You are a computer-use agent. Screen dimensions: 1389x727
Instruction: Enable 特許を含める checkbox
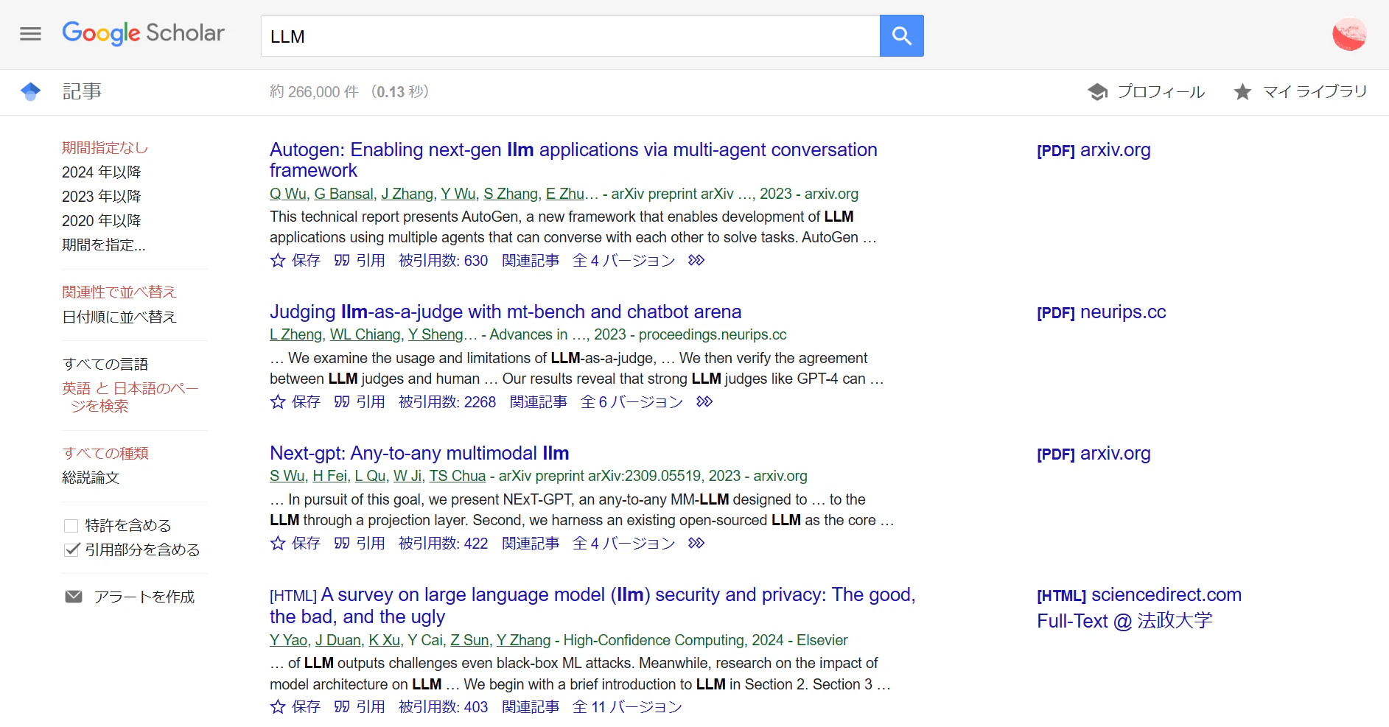(71, 525)
